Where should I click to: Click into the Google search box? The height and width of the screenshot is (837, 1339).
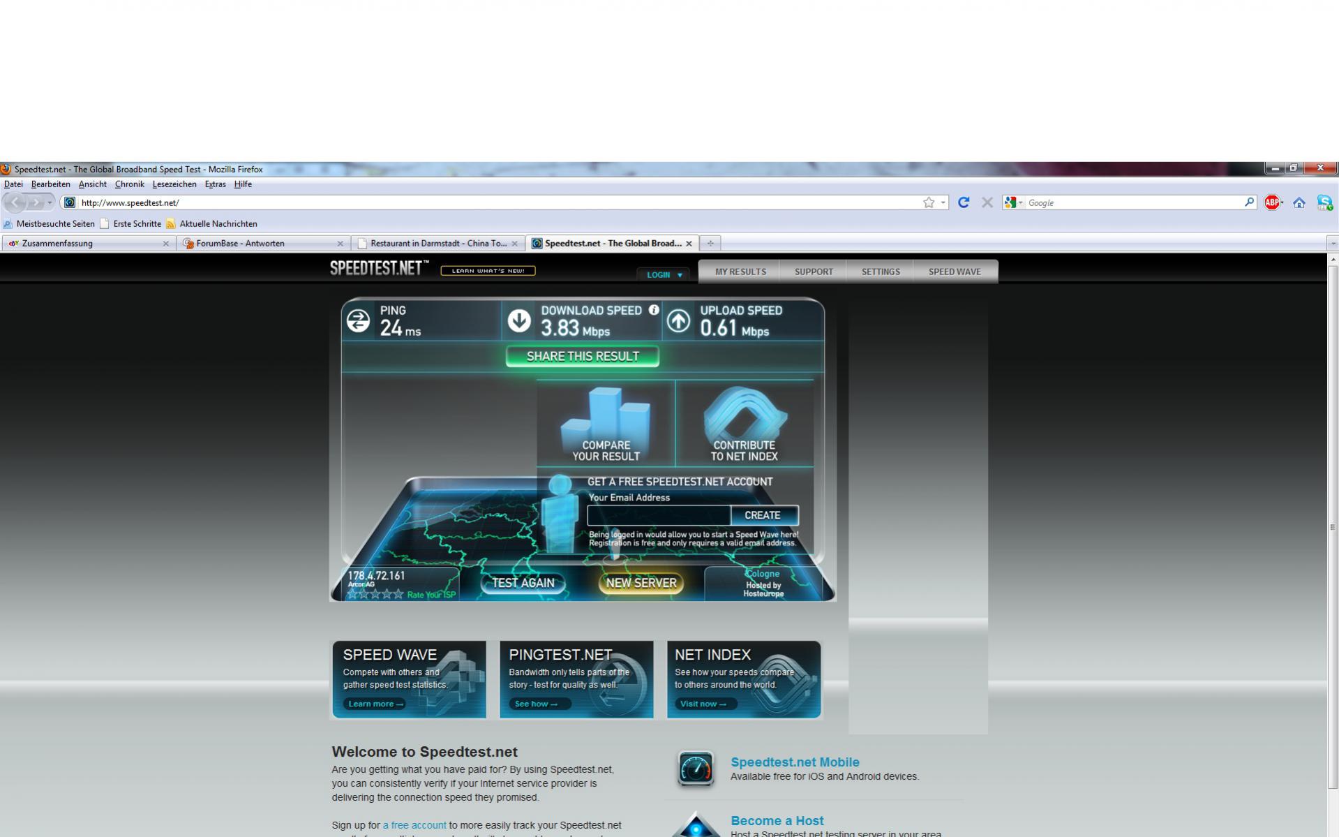(1134, 202)
